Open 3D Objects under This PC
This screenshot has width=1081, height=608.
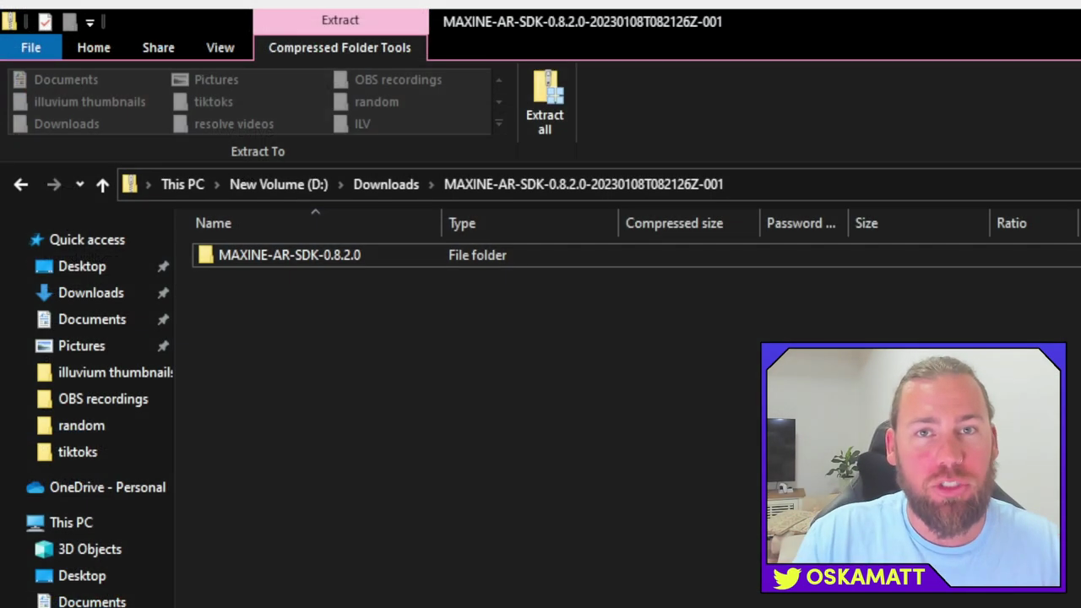90,549
